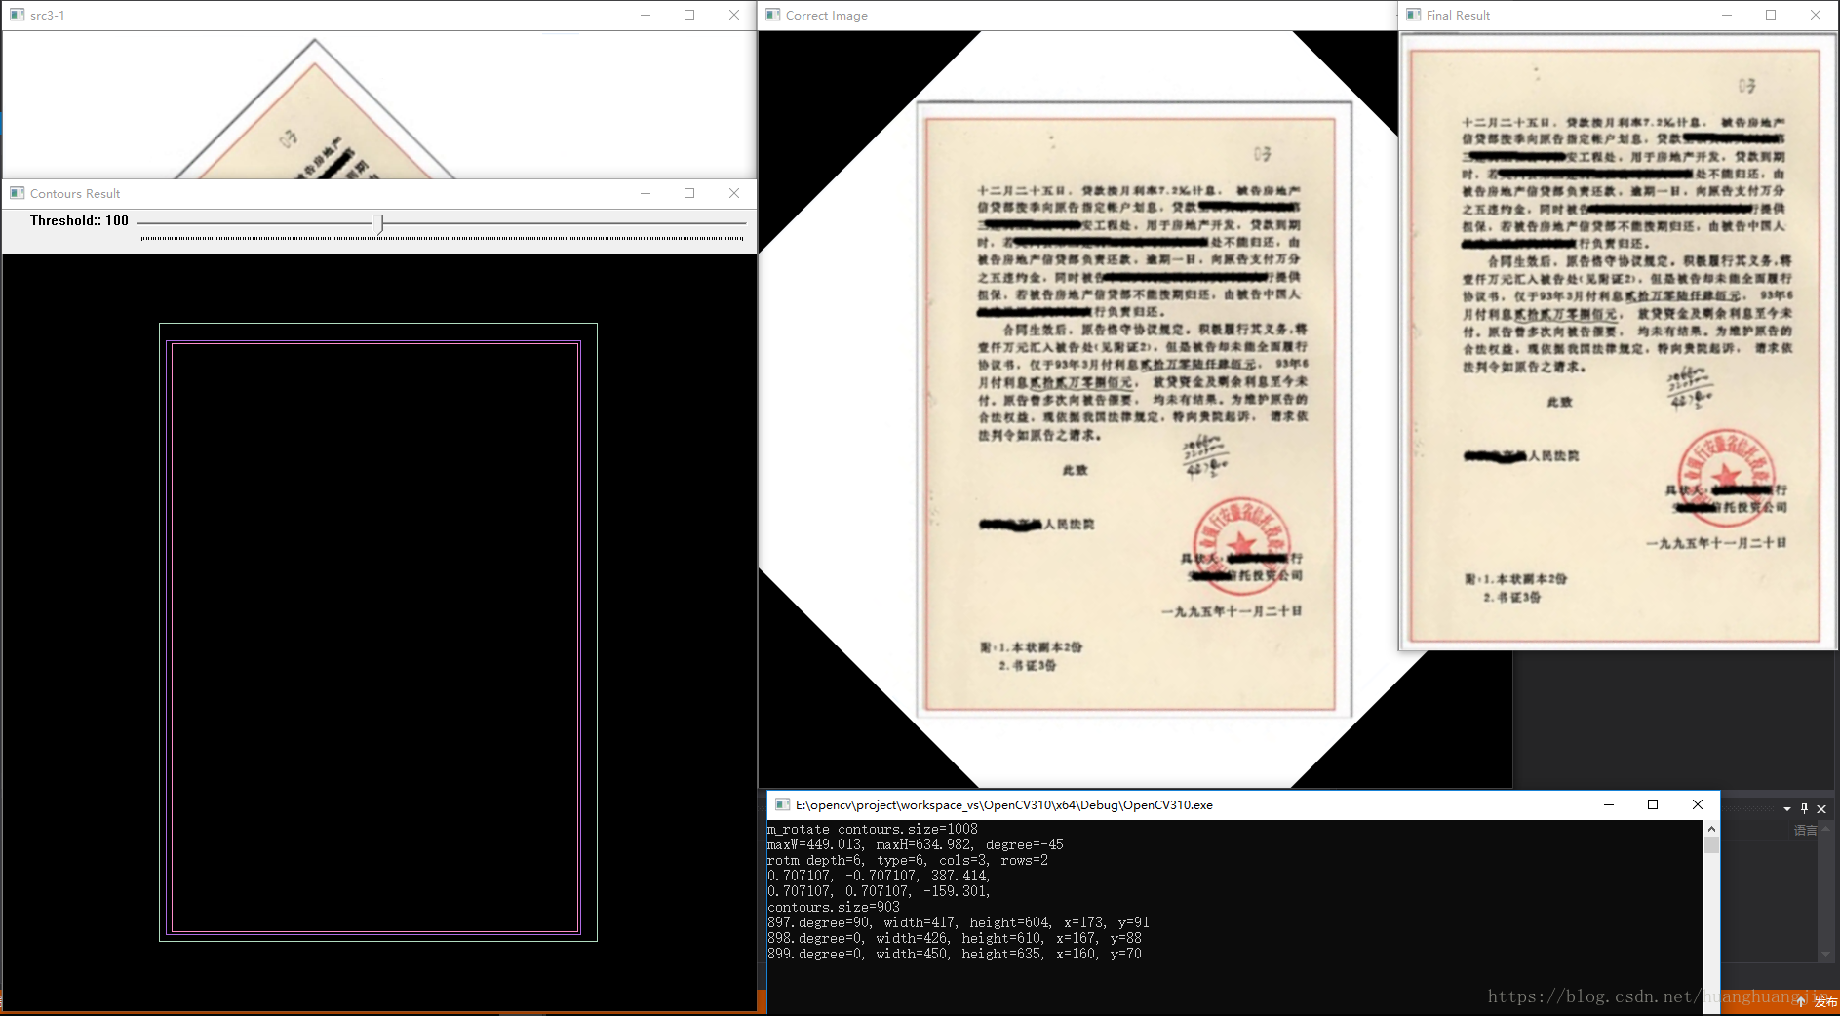Click the Threshold slider thumb

[380, 224]
